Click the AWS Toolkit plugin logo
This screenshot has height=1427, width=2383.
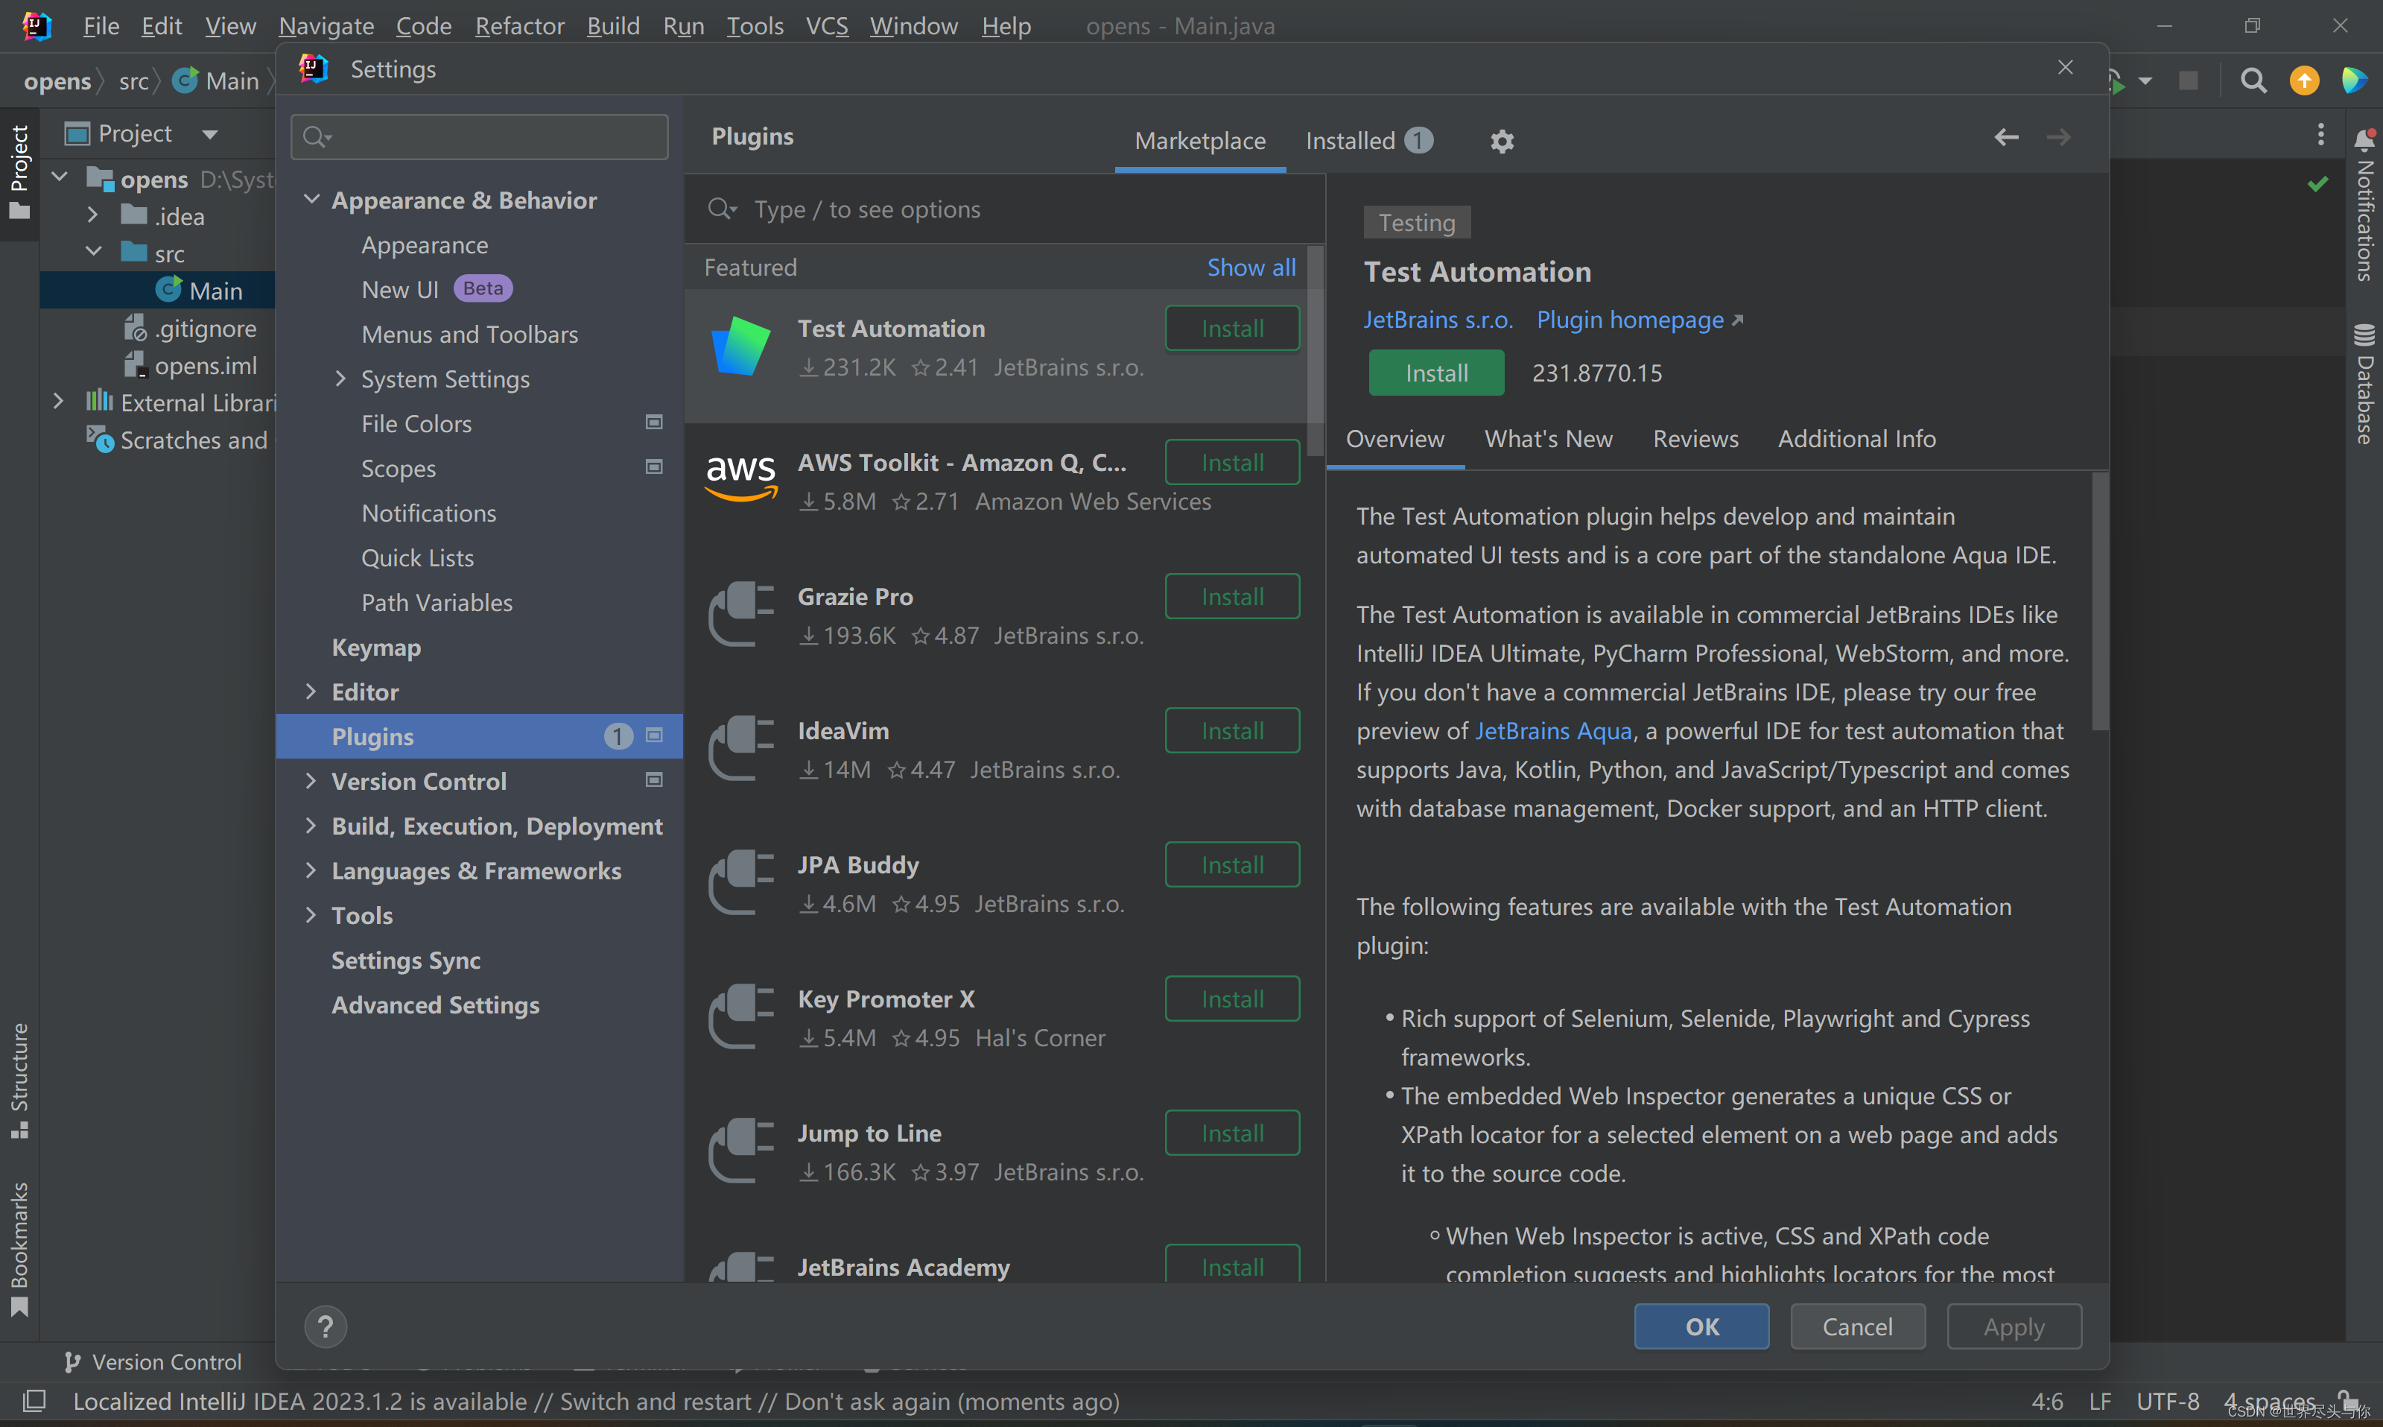[740, 480]
